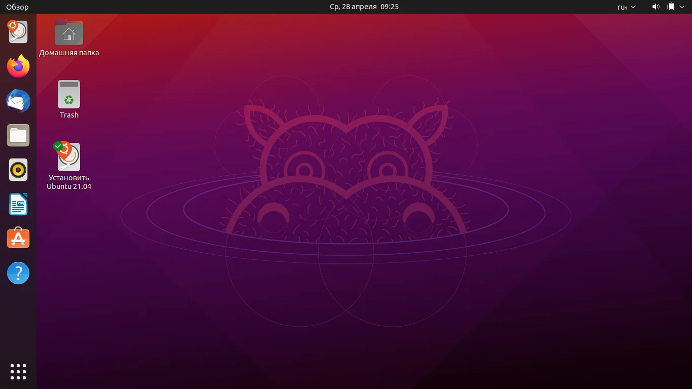
Task: Launch Rhythmbox music player
Action: (x=18, y=170)
